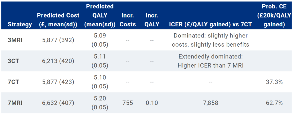Select the 3MRI strategy row label
The height and width of the screenshot is (115, 293).
15,40
